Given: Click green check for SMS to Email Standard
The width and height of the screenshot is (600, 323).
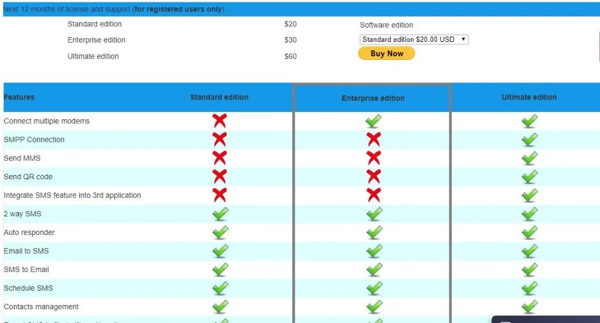Looking at the screenshot, I should [x=220, y=269].
